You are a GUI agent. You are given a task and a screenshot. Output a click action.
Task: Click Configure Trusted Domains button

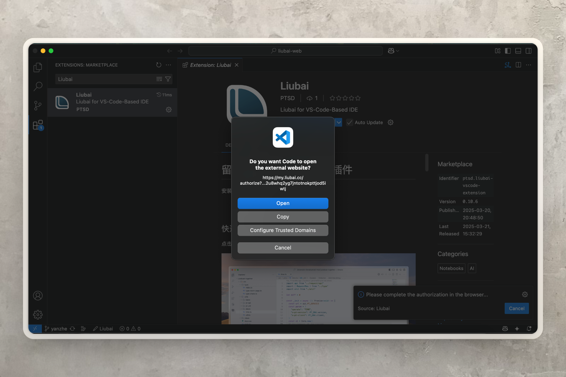pos(283,230)
